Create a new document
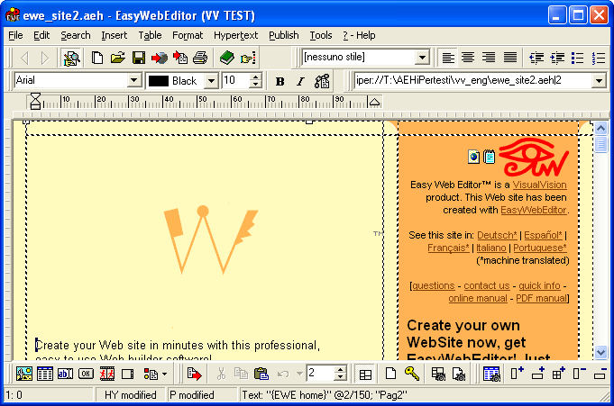This screenshot has height=406, width=614. tap(96, 58)
